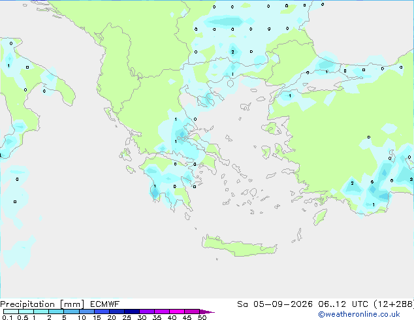Screen dimensions: 414x320
Task: Click the 'Precipitation [mm]' title label
Action: [42, 304]
